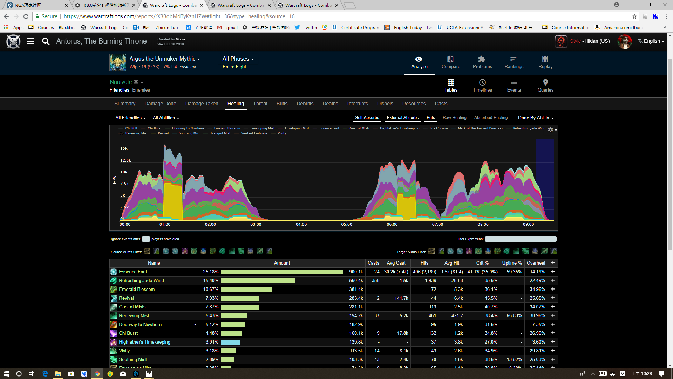Viewport: 673px width, 379px height.
Task: Open Emerald Blossom ability link
Action: pos(137,290)
